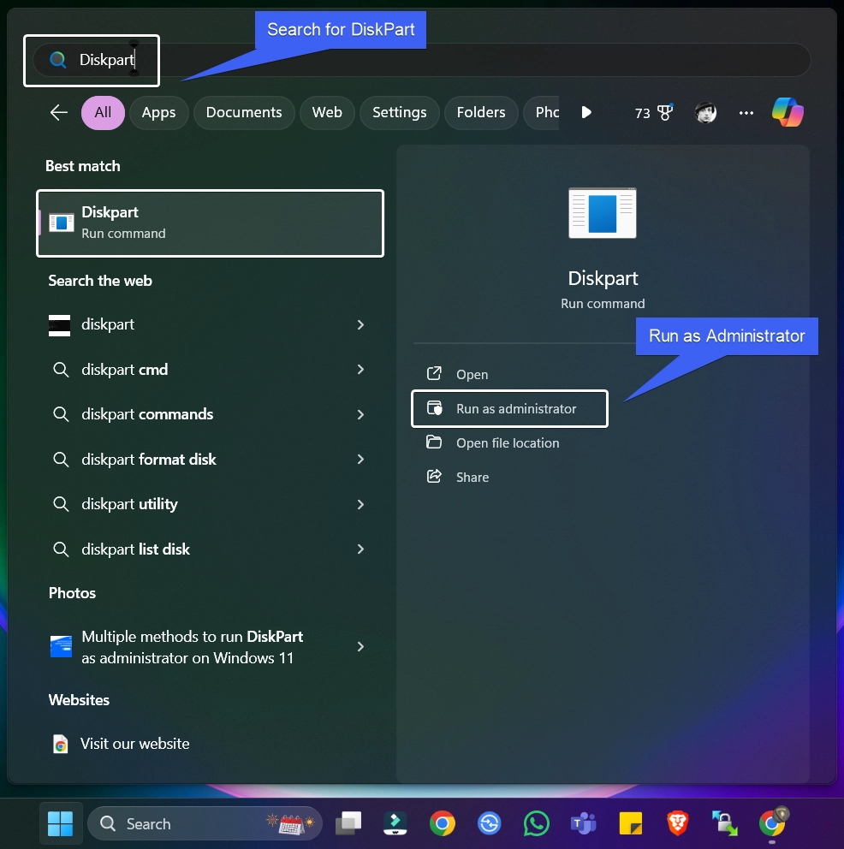Open the Windows Start button

pyautogui.click(x=60, y=823)
